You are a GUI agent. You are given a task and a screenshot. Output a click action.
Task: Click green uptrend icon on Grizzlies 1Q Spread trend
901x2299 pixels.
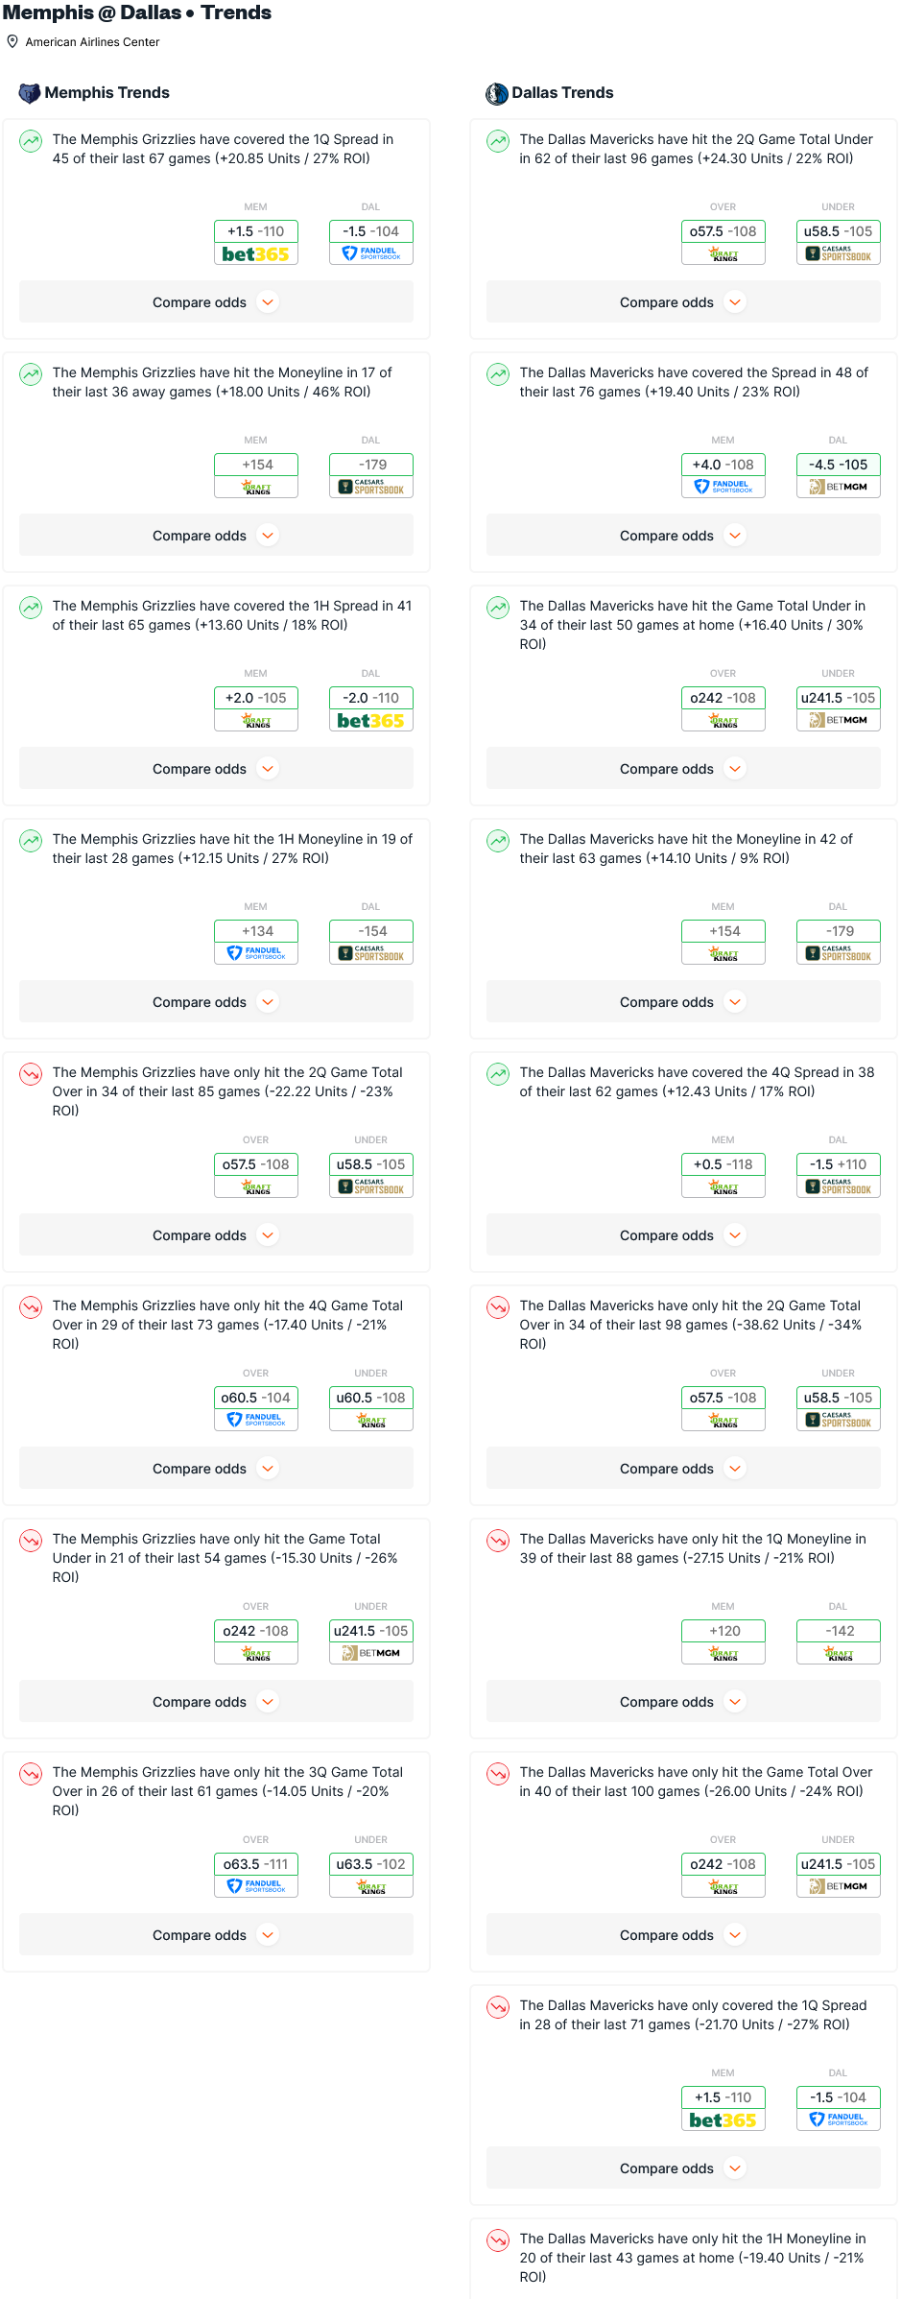click(x=31, y=141)
